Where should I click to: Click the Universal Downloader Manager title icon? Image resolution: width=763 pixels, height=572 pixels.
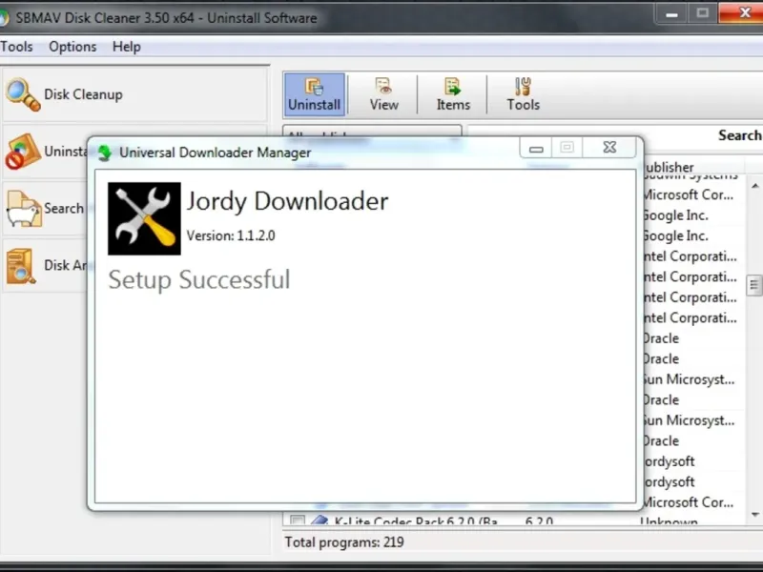click(x=105, y=153)
